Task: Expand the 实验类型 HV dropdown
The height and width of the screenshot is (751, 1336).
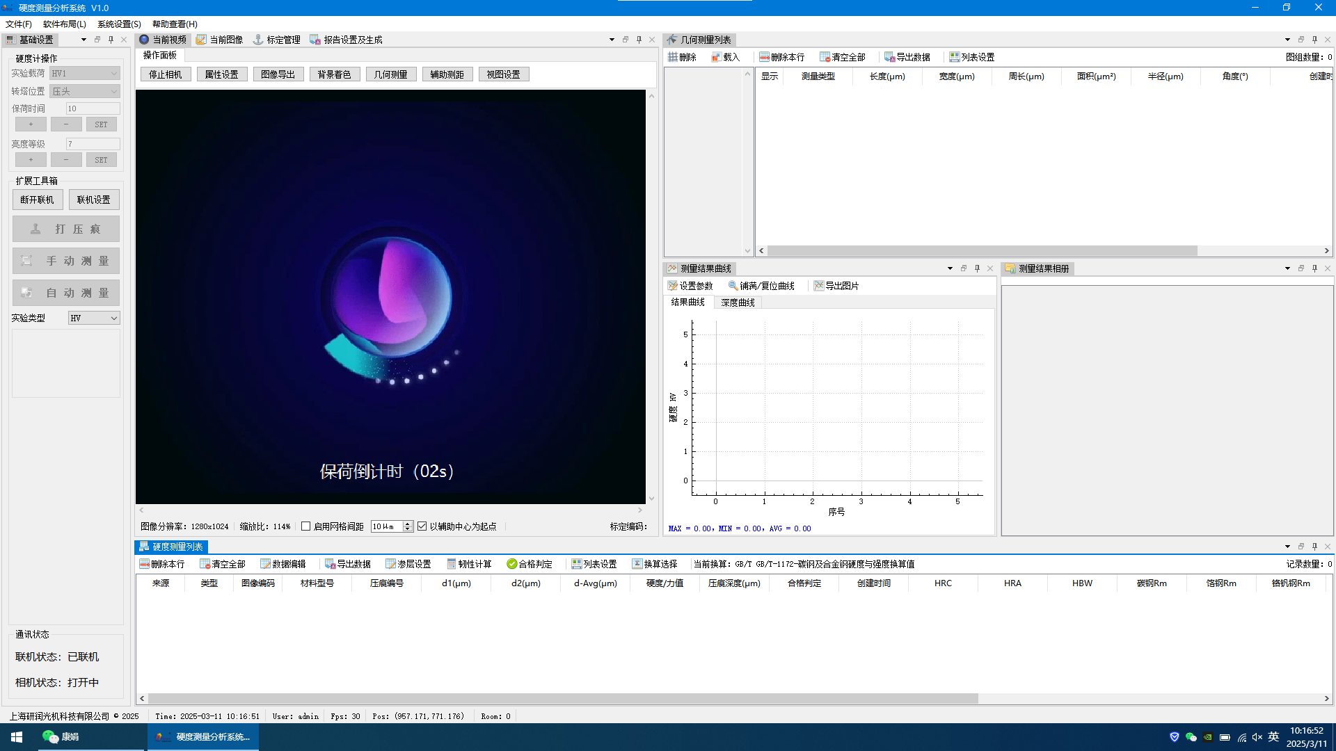Action: coord(94,318)
